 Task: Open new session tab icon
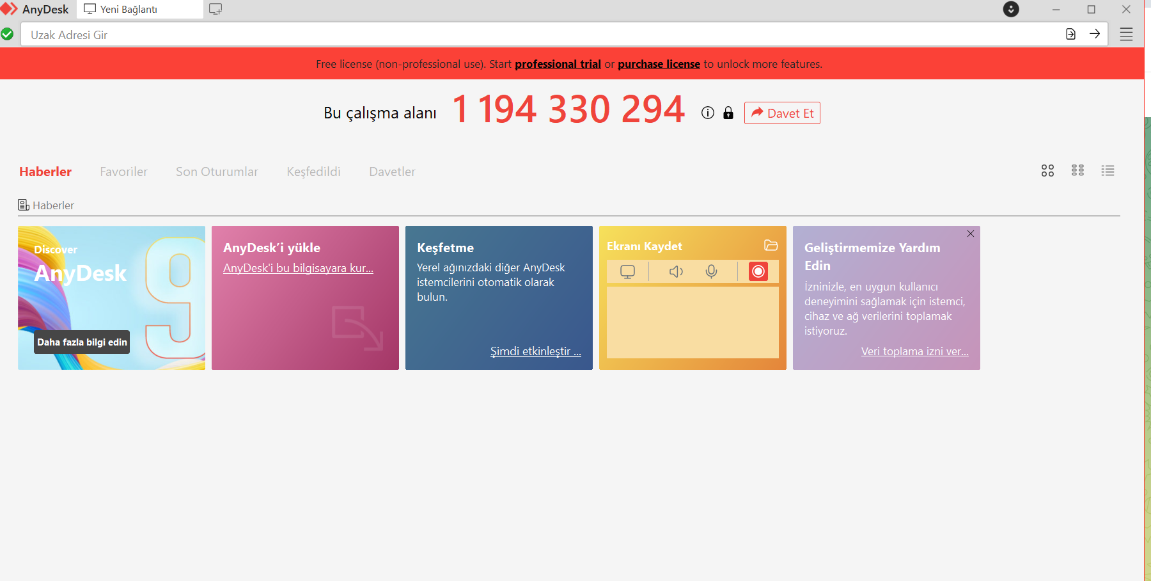pos(215,9)
